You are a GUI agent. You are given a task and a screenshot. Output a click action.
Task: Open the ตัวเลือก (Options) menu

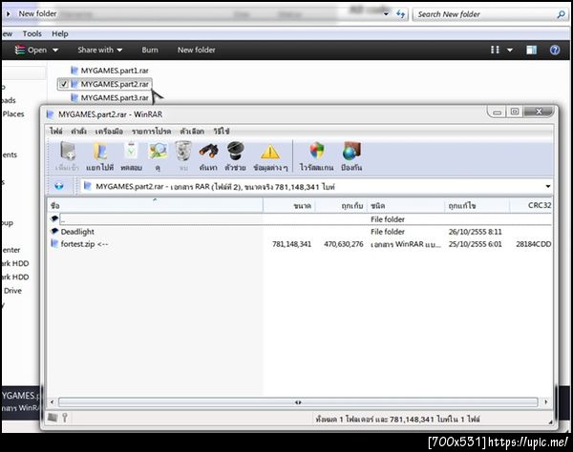point(192,131)
